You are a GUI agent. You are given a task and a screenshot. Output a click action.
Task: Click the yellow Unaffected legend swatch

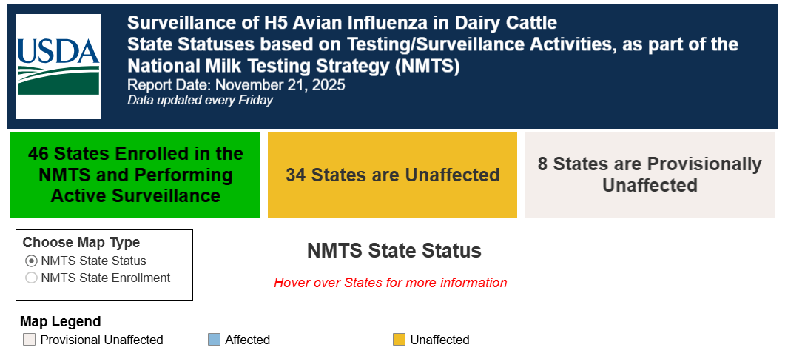(399, 340)
